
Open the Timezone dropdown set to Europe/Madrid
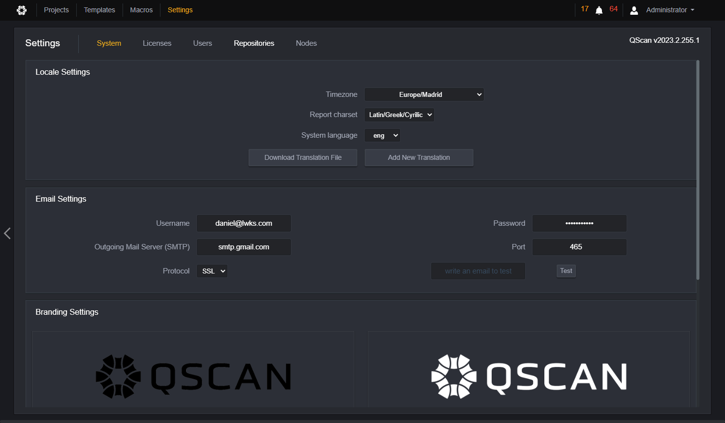coord(424,94)
